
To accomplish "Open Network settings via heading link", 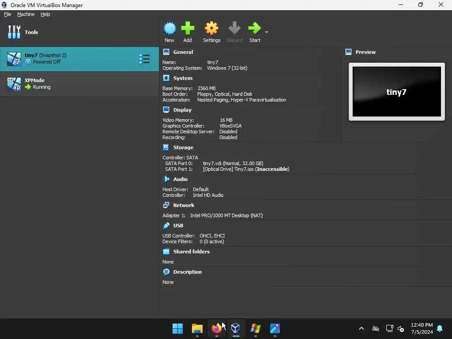I will point(184,205).
